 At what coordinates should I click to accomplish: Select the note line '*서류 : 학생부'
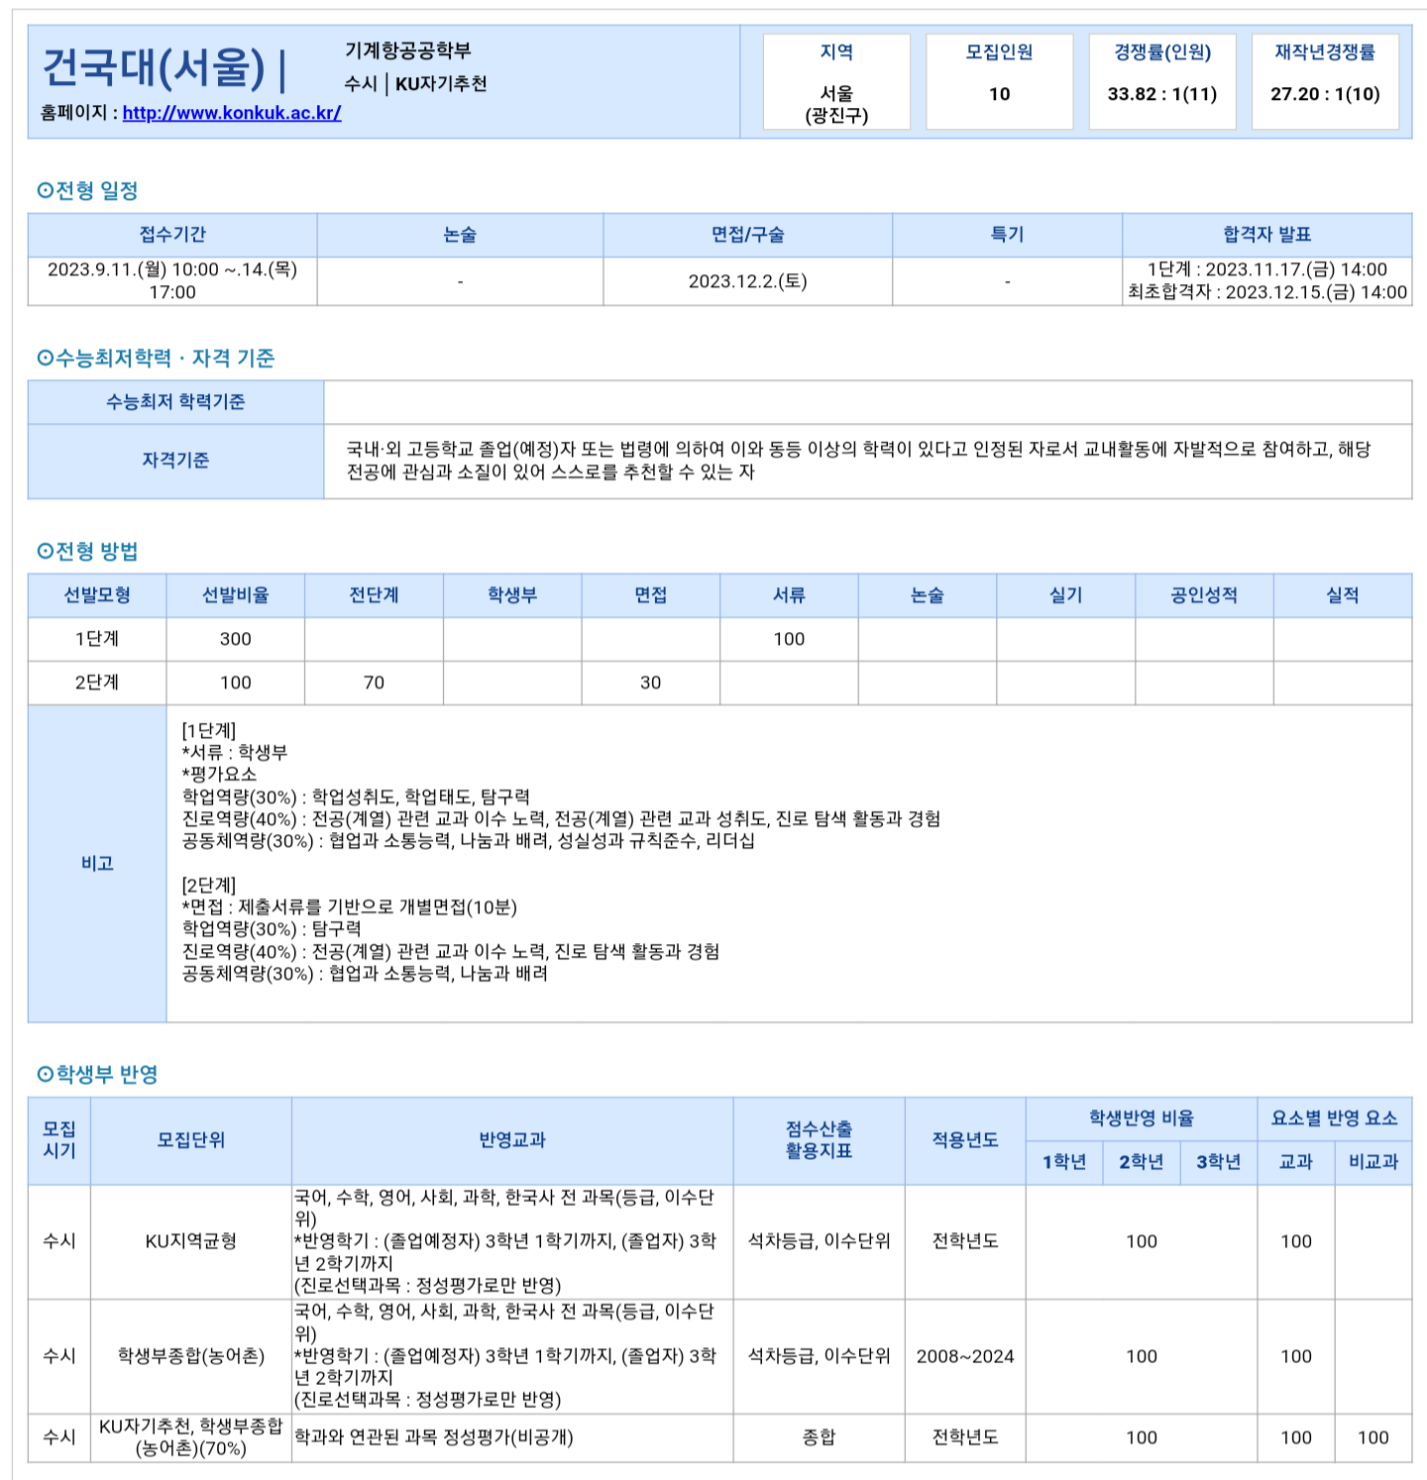[x=235, y=753]
